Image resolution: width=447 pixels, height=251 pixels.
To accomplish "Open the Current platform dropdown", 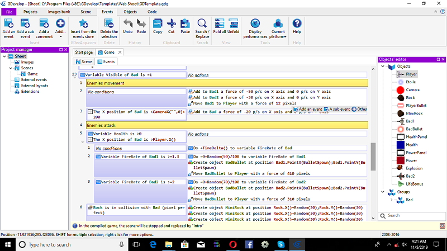I will click(x=278, y=27).
